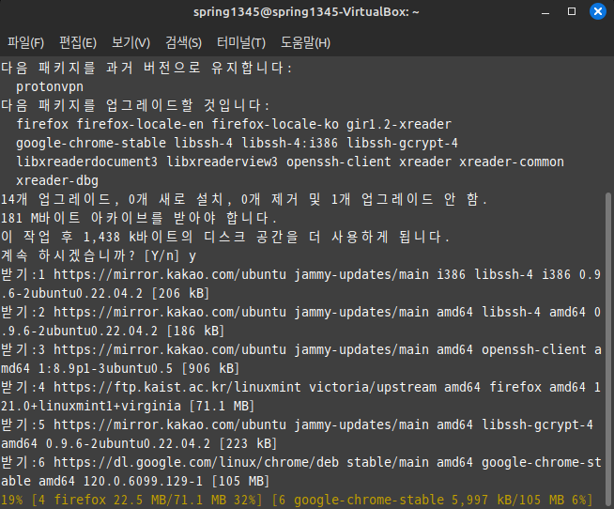Viewport: 614px width, 509px height.
Task: Click the terminal vertical scrollbar
Action: point(608,348)
